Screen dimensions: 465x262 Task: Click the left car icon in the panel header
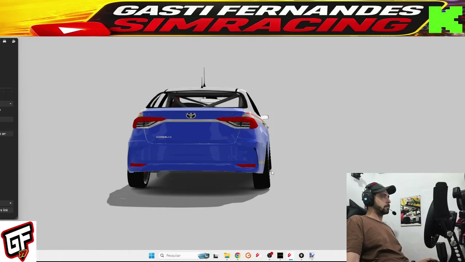tap(4, 41)
